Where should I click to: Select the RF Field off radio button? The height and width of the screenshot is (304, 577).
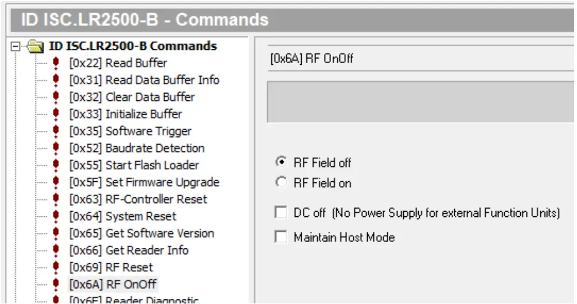(281, 162)
